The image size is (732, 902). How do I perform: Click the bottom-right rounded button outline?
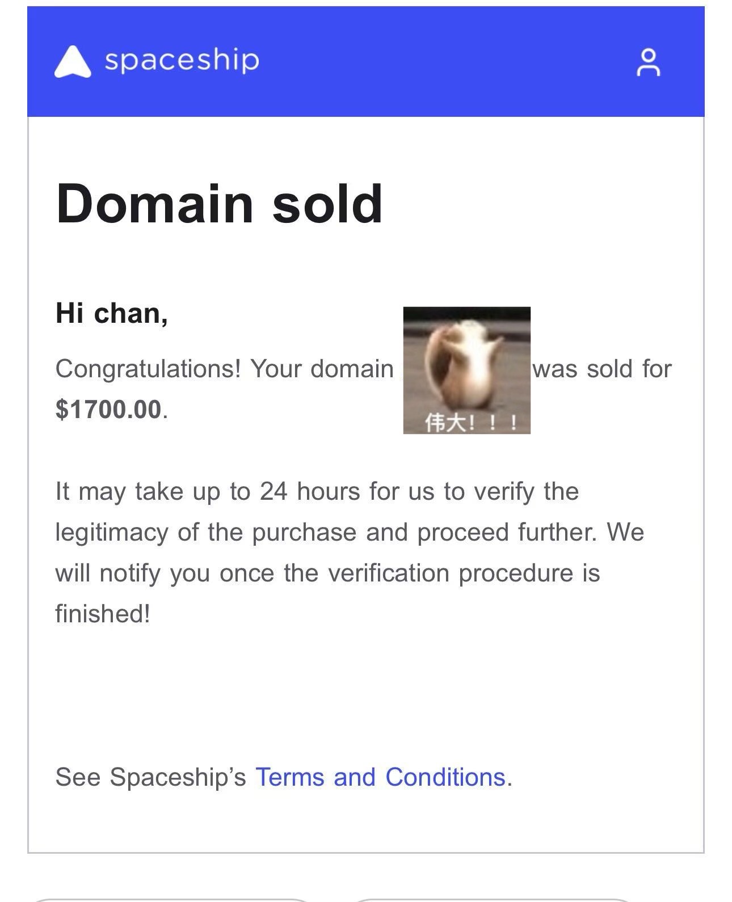[493, 900]
